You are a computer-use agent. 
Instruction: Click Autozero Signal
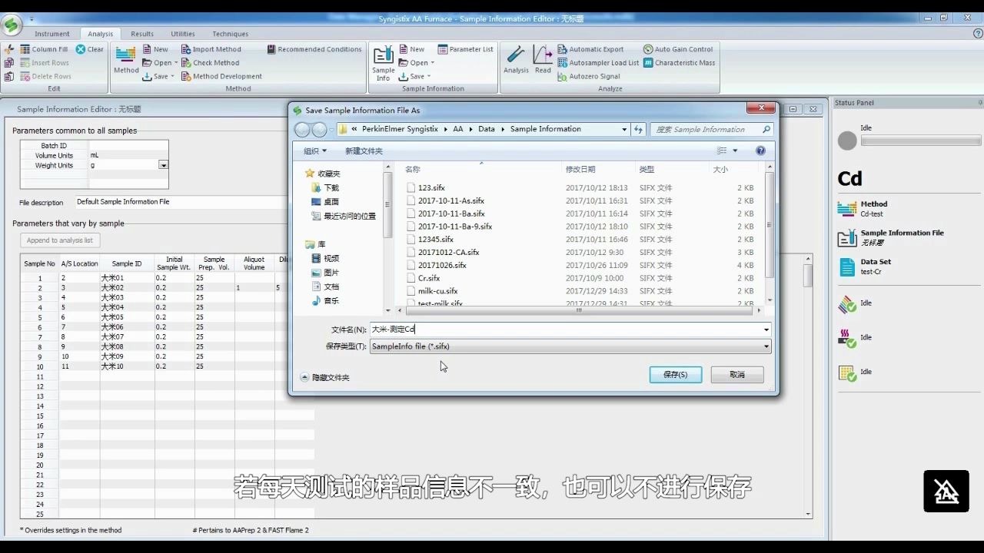589,76
